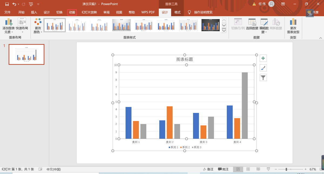Switch to reading view in status bar
The image size is (324, 174).
[x=258, y=169]
